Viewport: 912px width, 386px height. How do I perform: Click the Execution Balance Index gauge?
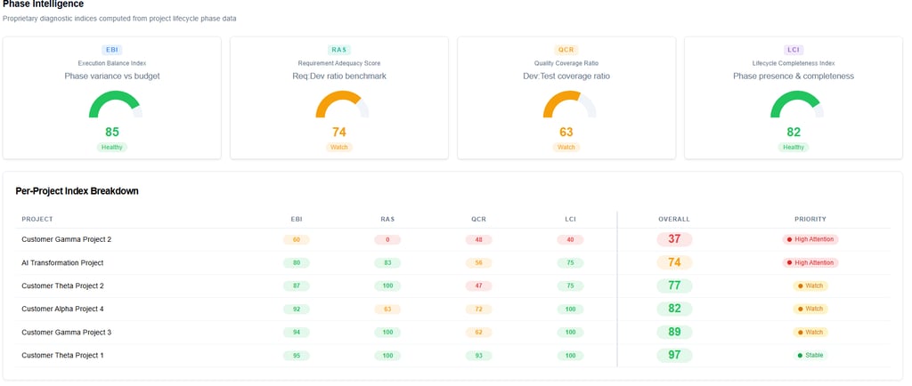[115, 104]
